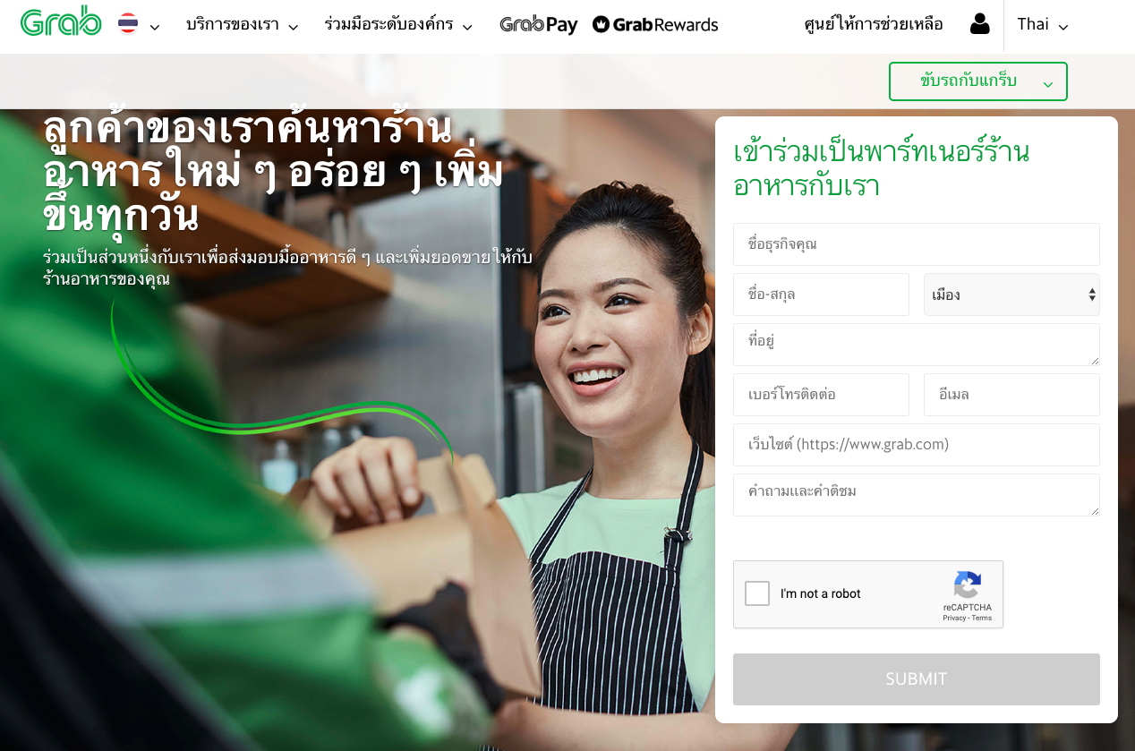
Task: Focus the เว็บไซต์ website URL field
Action: click(917, 445)
